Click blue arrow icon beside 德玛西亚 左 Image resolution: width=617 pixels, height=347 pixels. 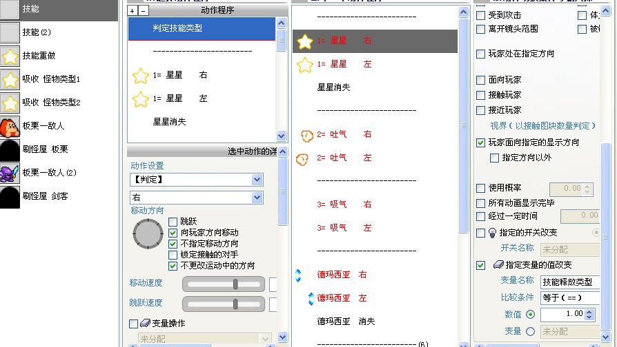pyautogui.click(x=311, y=299)
